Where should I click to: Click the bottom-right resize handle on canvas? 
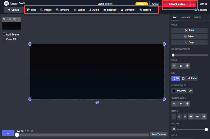point(164,99)
